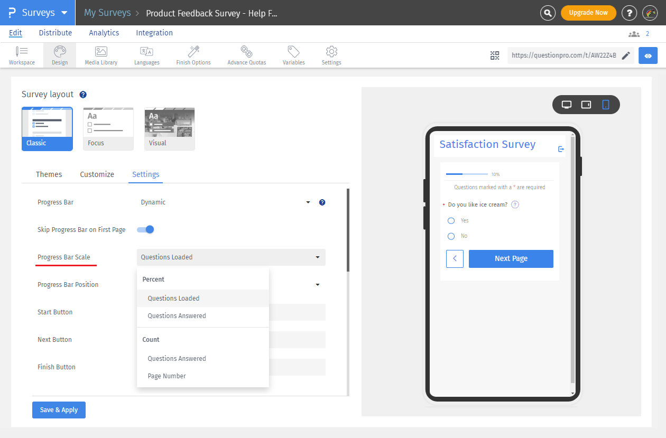
Task: Click the search magnifier icon
Action: coord(548,13)
